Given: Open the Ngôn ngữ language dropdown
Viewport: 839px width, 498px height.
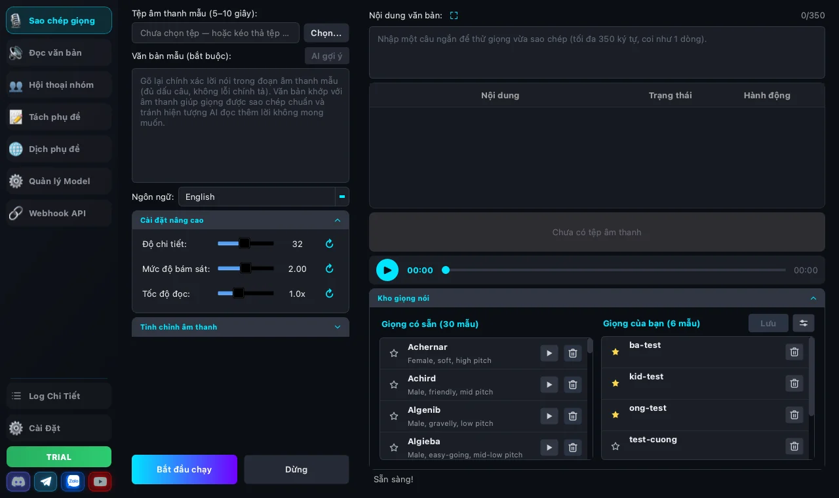Looking at the screenshot, I should point(263,197).
